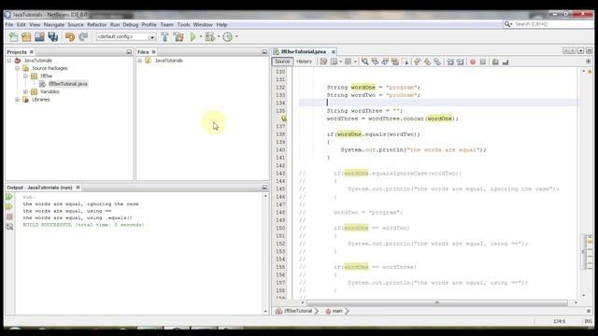Click the red Start Macro Recording icon
598x336 pixels.
(473, 62)
